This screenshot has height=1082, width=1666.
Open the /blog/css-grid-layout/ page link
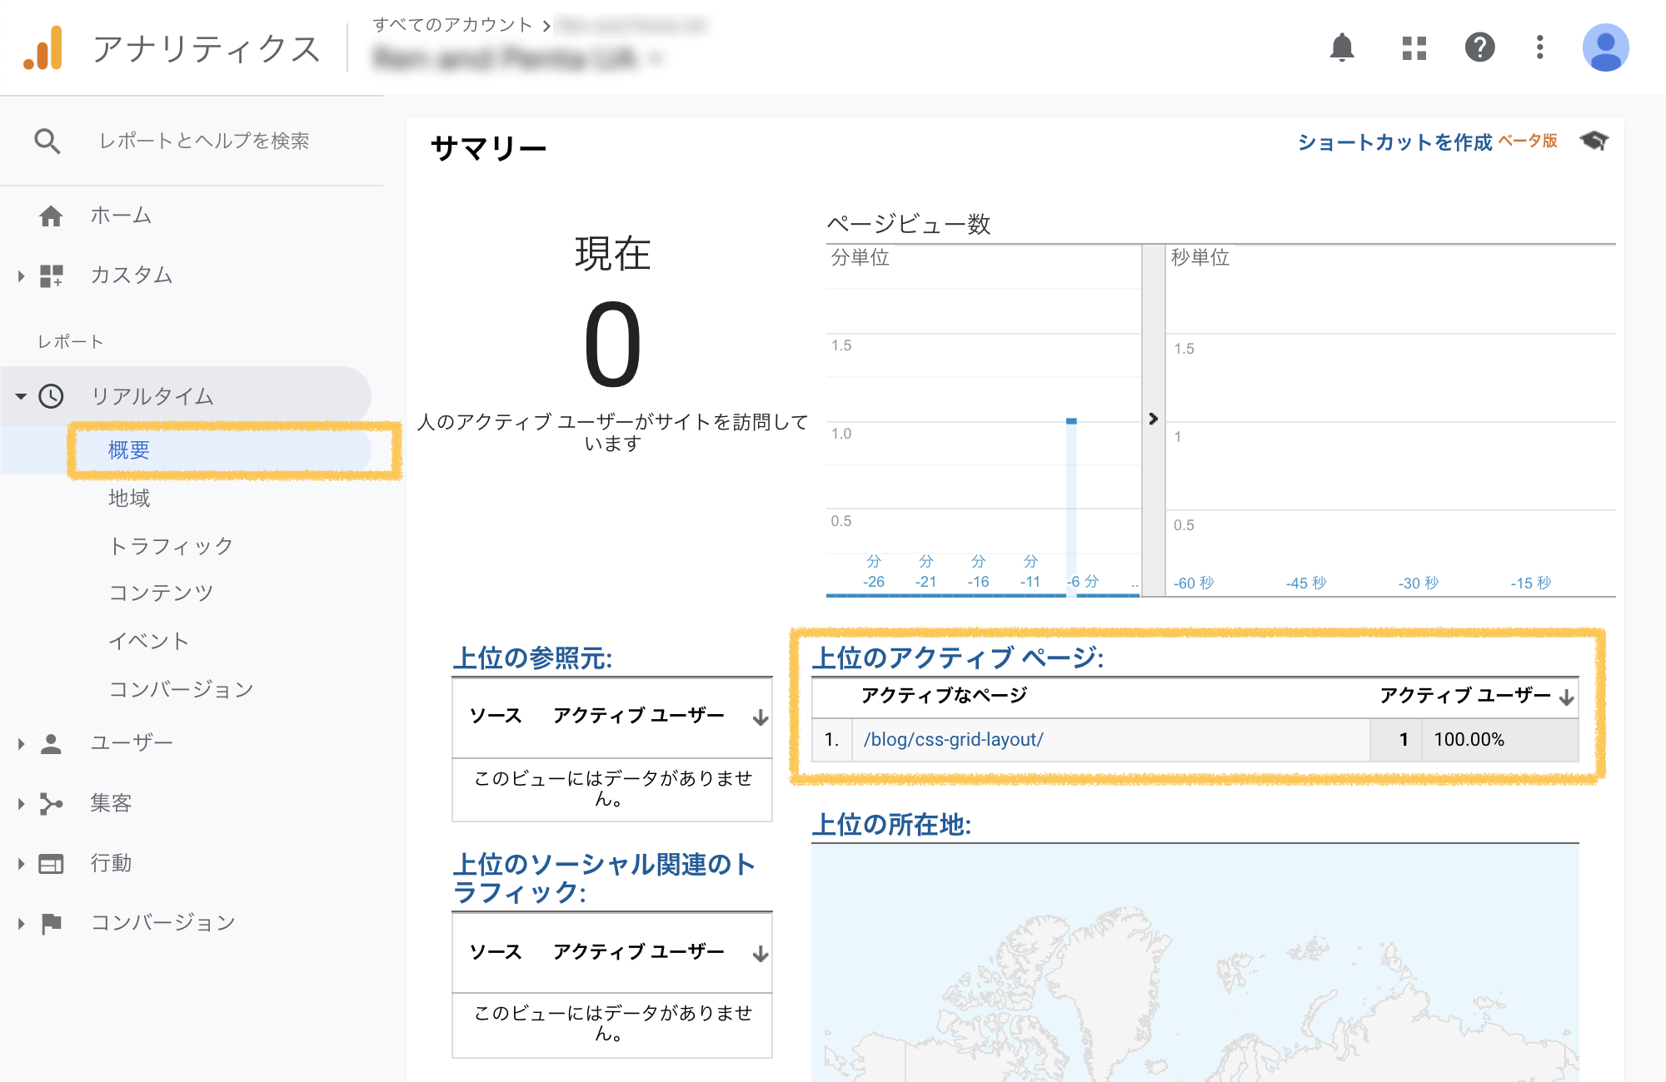point(953,739)
